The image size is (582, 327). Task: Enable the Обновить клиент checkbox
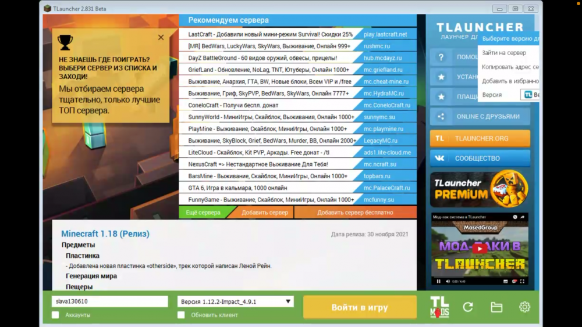pos(181,315)
